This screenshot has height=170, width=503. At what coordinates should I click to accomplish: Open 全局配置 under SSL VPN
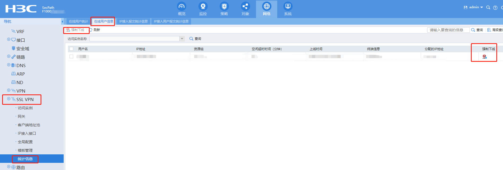[x=25, y=142]
